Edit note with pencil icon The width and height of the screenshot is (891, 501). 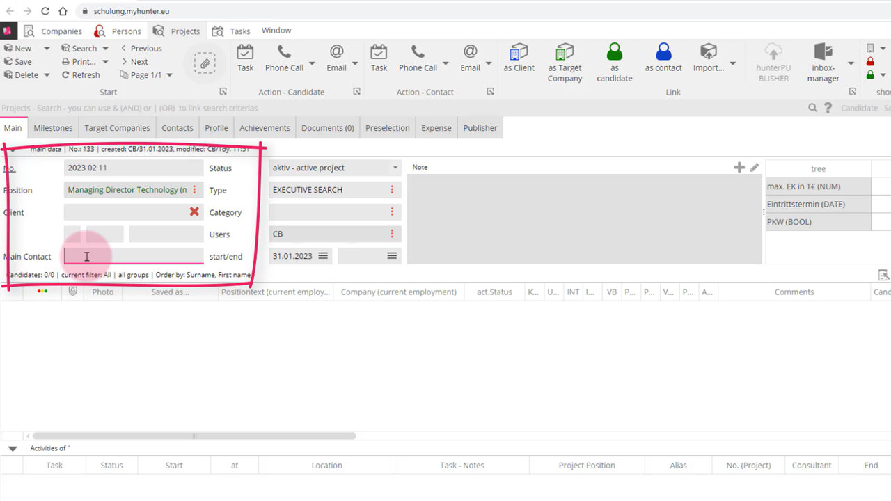point(755,167)
